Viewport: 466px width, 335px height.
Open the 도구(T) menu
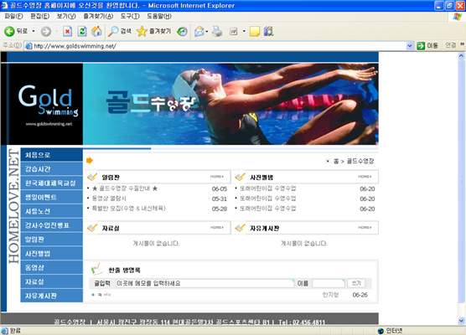pos(130,17)
